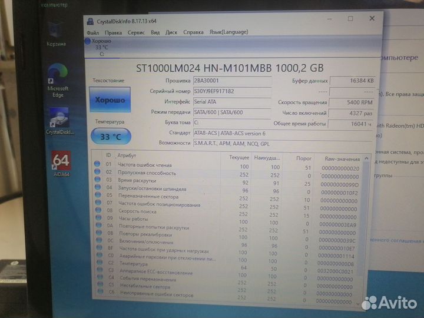This screenshot has height=318, width=424.
Task: Maximize the CrystalDiskInfo window
Action: click(350, 19)
